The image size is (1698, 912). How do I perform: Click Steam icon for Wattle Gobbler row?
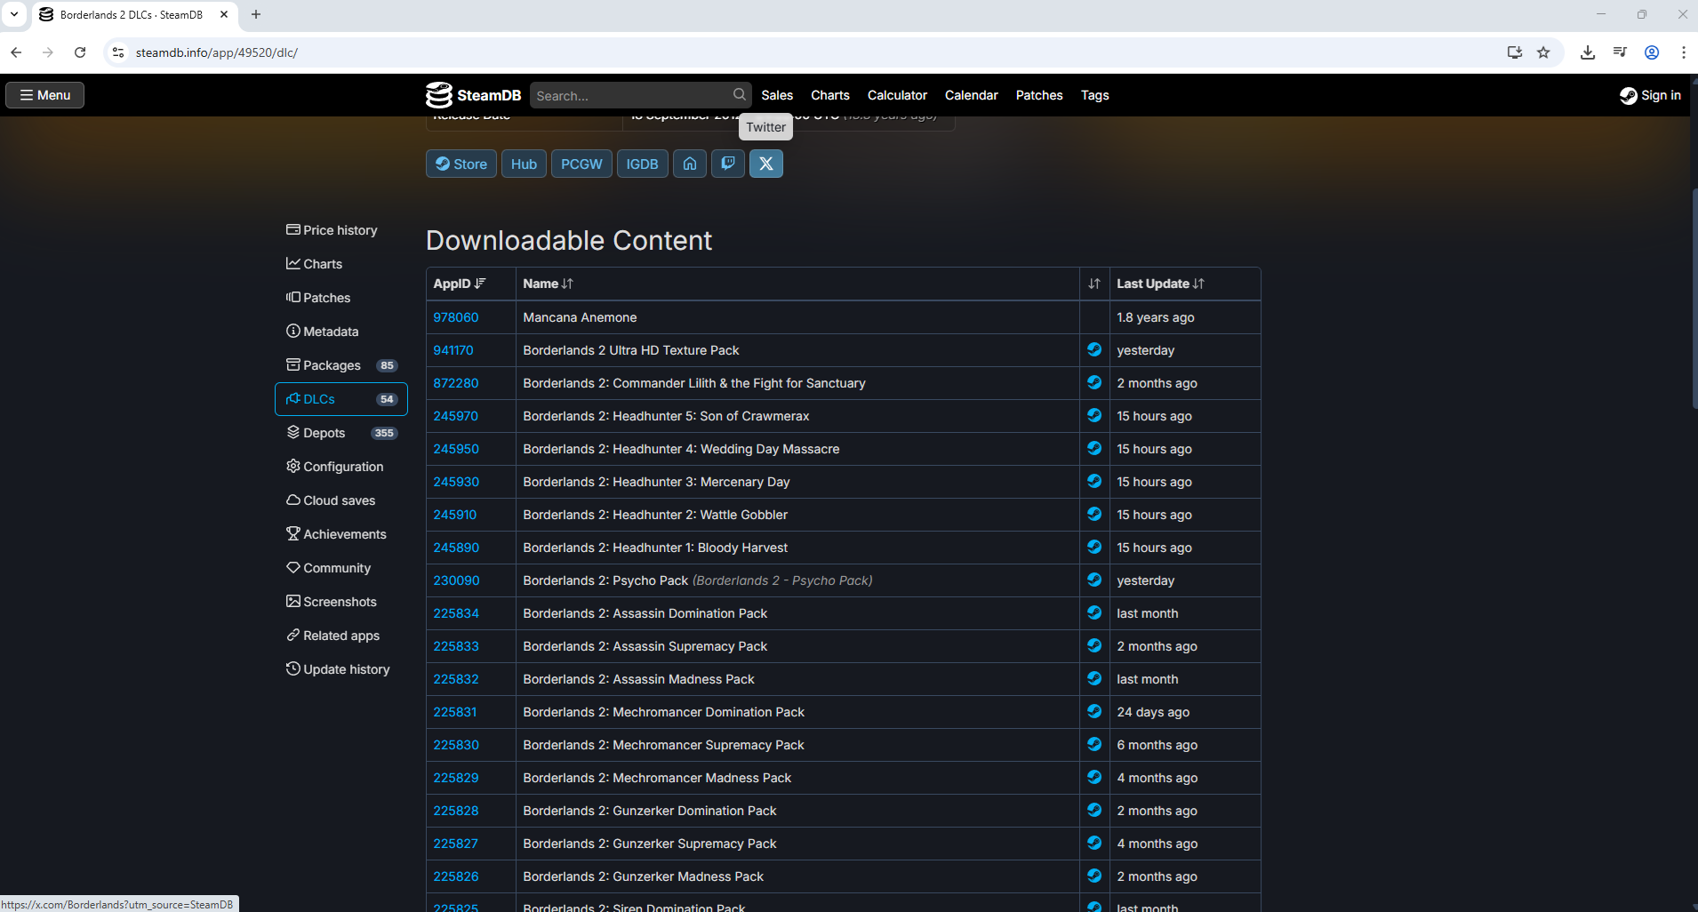click(1094, 515)
